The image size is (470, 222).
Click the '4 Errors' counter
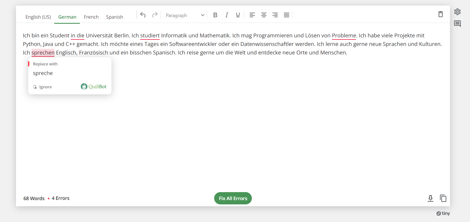click(61, 198)
